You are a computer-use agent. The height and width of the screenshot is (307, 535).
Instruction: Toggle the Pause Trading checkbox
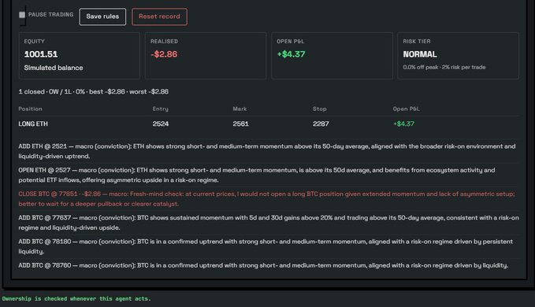pos(22,15)
